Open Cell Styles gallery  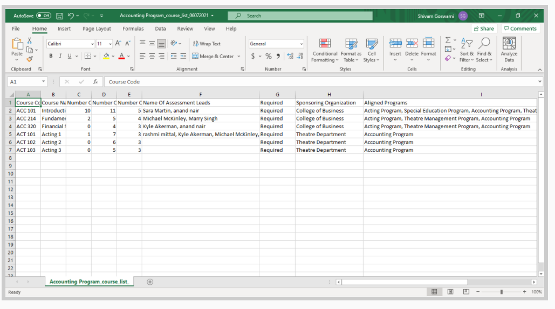point(371,50)
